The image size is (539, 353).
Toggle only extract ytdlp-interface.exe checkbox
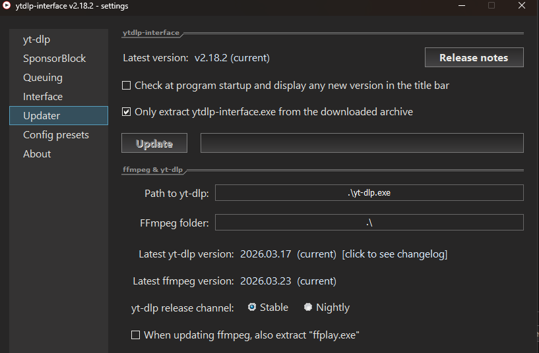pyautogui.click(x=127, y=112)
